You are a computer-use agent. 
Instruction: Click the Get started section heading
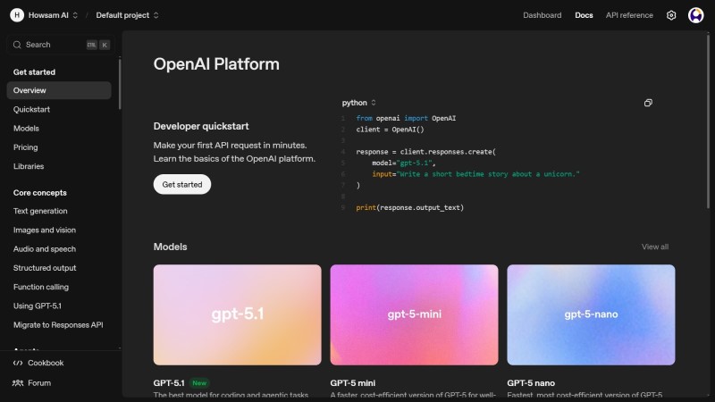(x=34, y=72)
